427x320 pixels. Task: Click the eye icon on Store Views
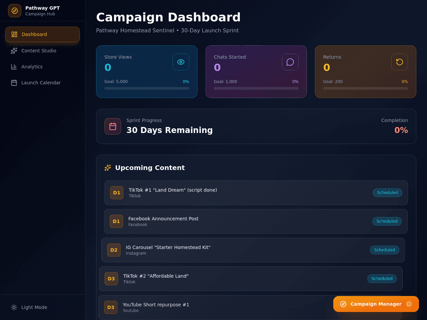coord(181,62)
